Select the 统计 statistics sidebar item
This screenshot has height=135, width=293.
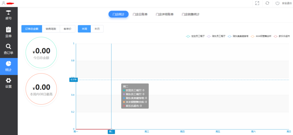[9, 66]
